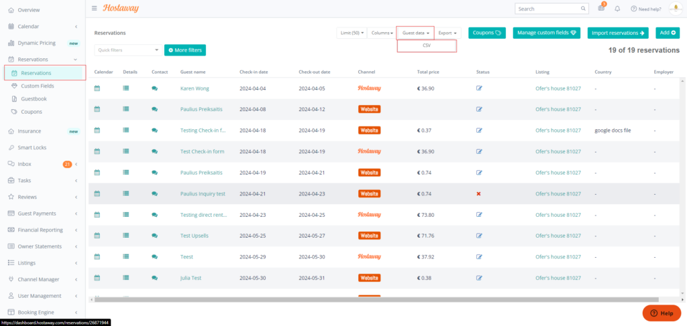Click edit status icon for Julia Test
This screenshot has height=326, width=687.
click(479, 278)
